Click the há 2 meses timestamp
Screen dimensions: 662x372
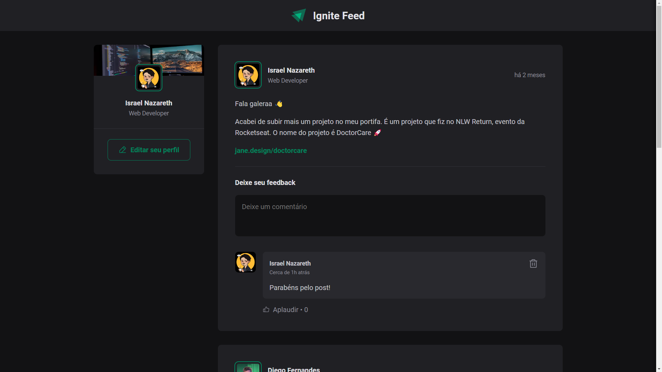coord(530,75)
